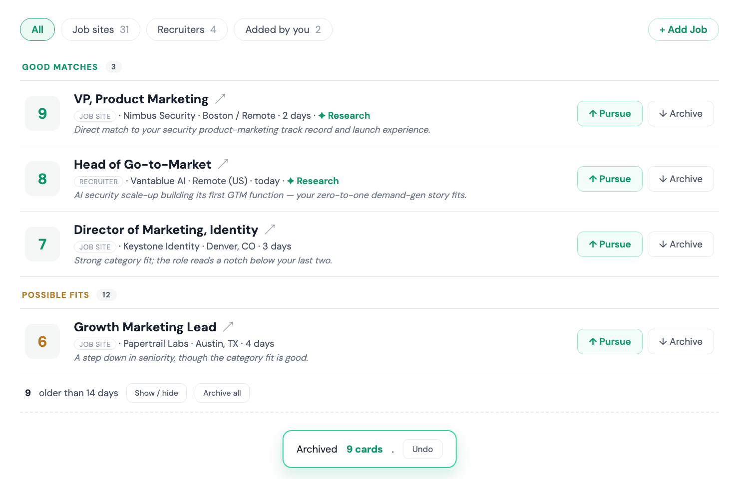This screenshot has width=739, height=479.
Task: Toggle Show / hide older jobs
Action: (156, 393)
